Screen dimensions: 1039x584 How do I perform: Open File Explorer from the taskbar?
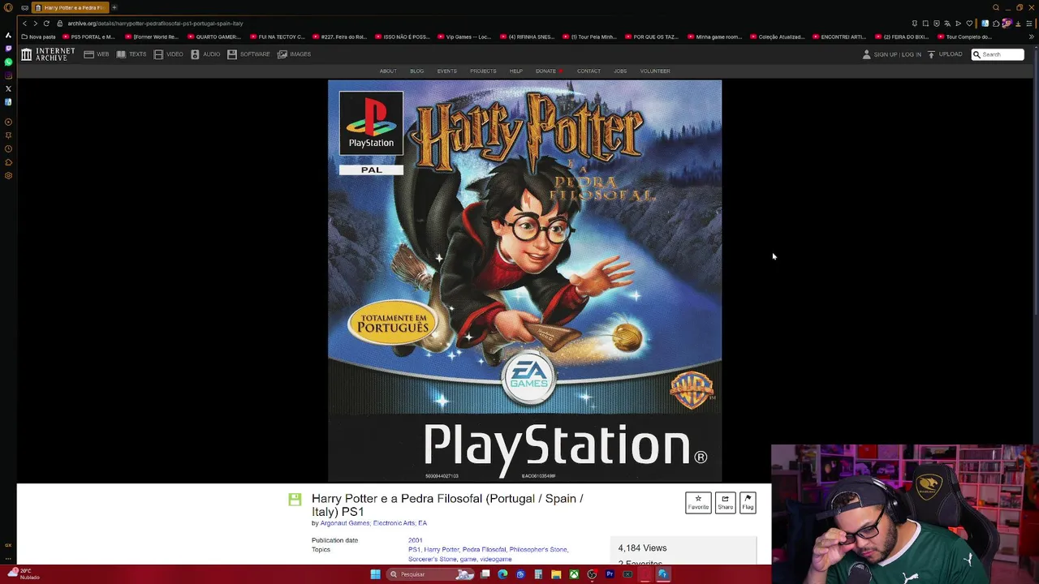[556, 574]
